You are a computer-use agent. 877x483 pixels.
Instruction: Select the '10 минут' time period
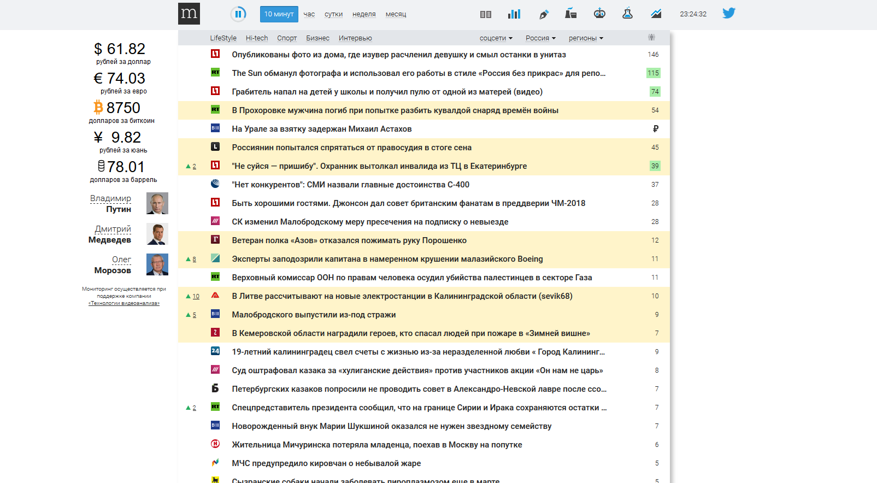click(279, 14)
